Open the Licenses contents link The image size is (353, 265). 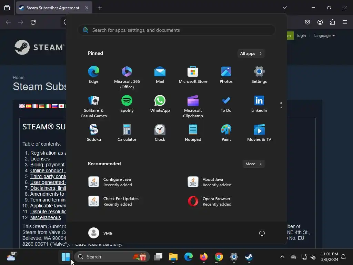[x=40, y=159]
